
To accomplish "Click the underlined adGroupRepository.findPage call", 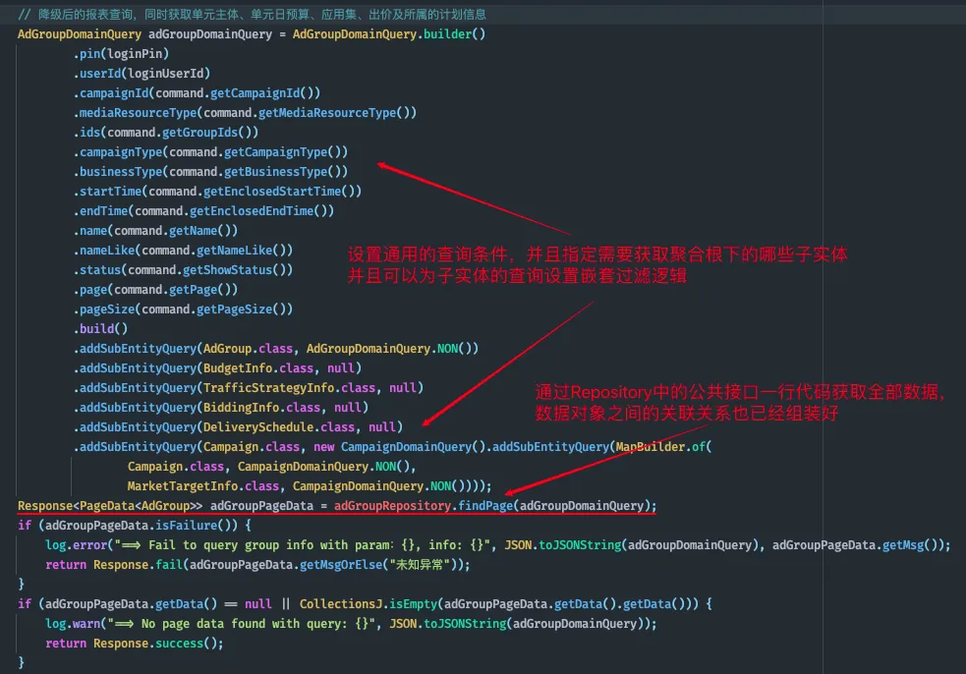I will click(x=494, y=506).
